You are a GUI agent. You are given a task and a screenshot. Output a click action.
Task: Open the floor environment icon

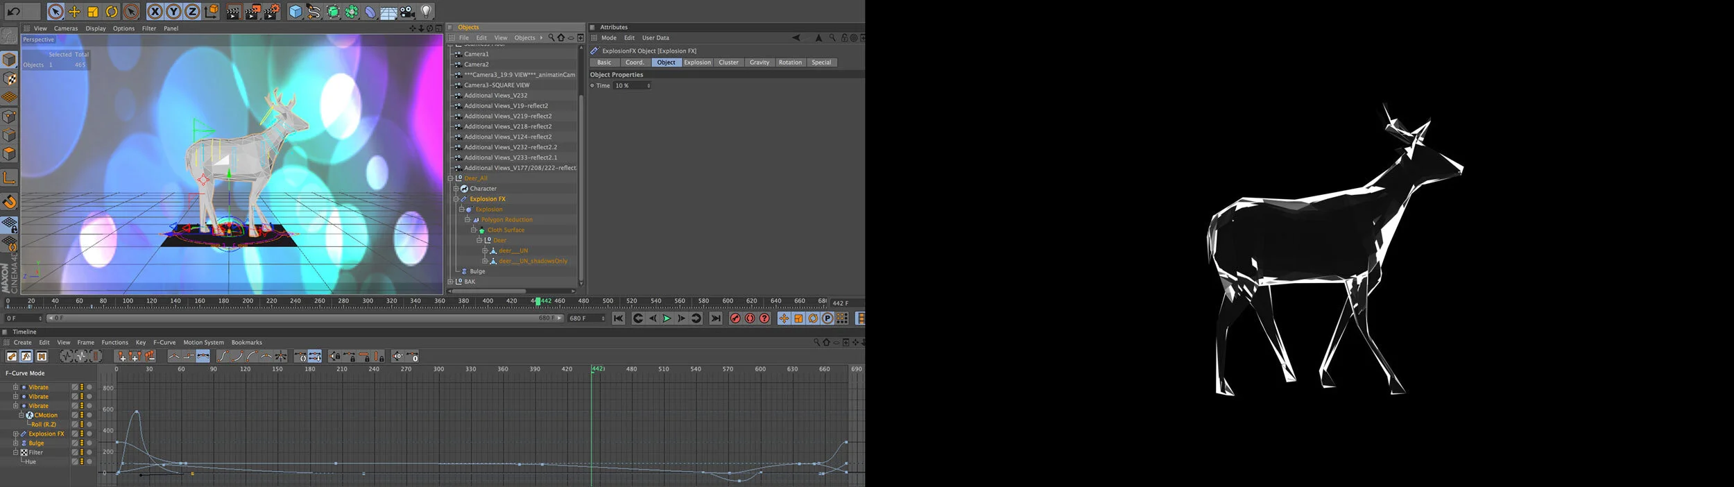tap(388, 12)
